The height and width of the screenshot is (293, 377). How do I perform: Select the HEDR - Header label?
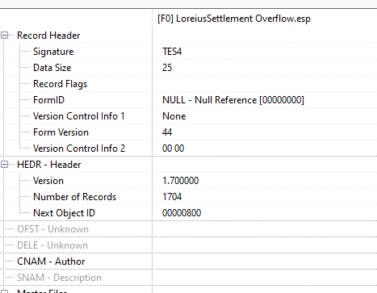click(x=49, y=165)
